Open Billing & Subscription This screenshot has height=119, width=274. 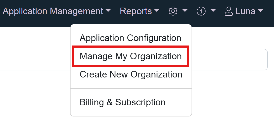click(x=123, y=102)
